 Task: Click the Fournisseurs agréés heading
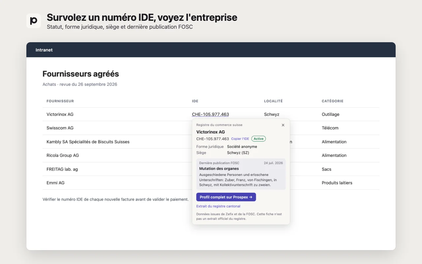point(81,74)
